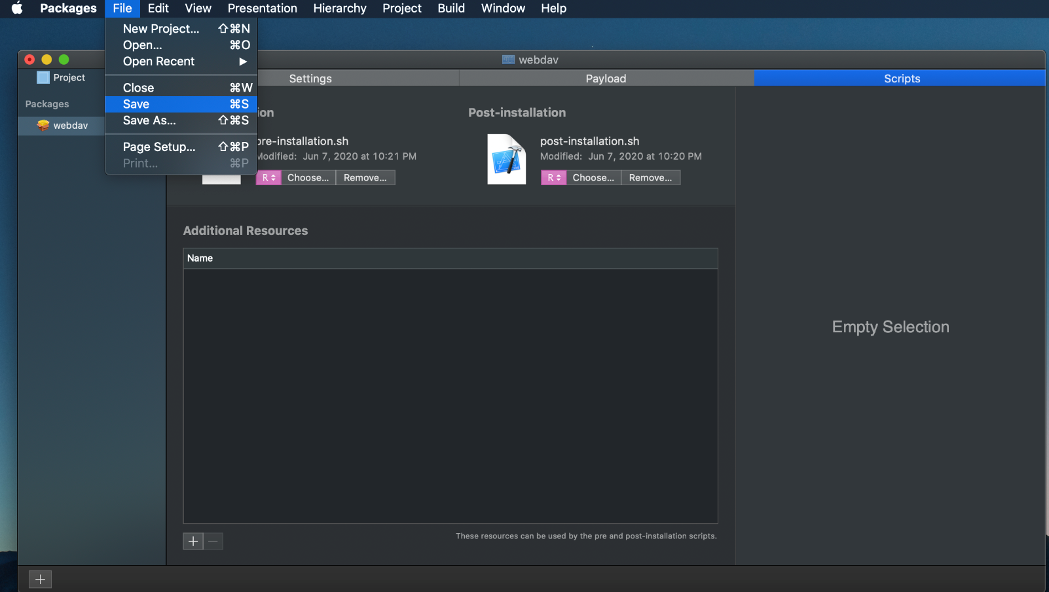Image resolution: width=1049 pixels, height=592 pixels.
Task: Open the View menu
Action: tap(198, 8)
